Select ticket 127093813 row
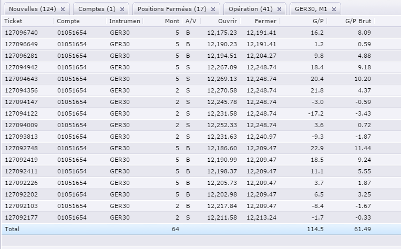This screenshot has width=401, height=249. [201, 137]
